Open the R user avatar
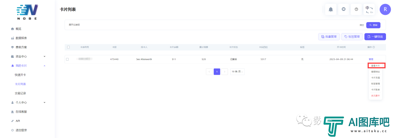The image size is (394, 138). 385,9
